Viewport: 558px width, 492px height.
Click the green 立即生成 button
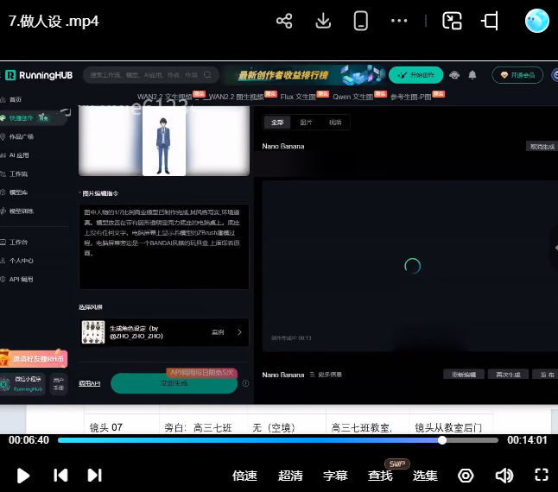tap(174, 383)
